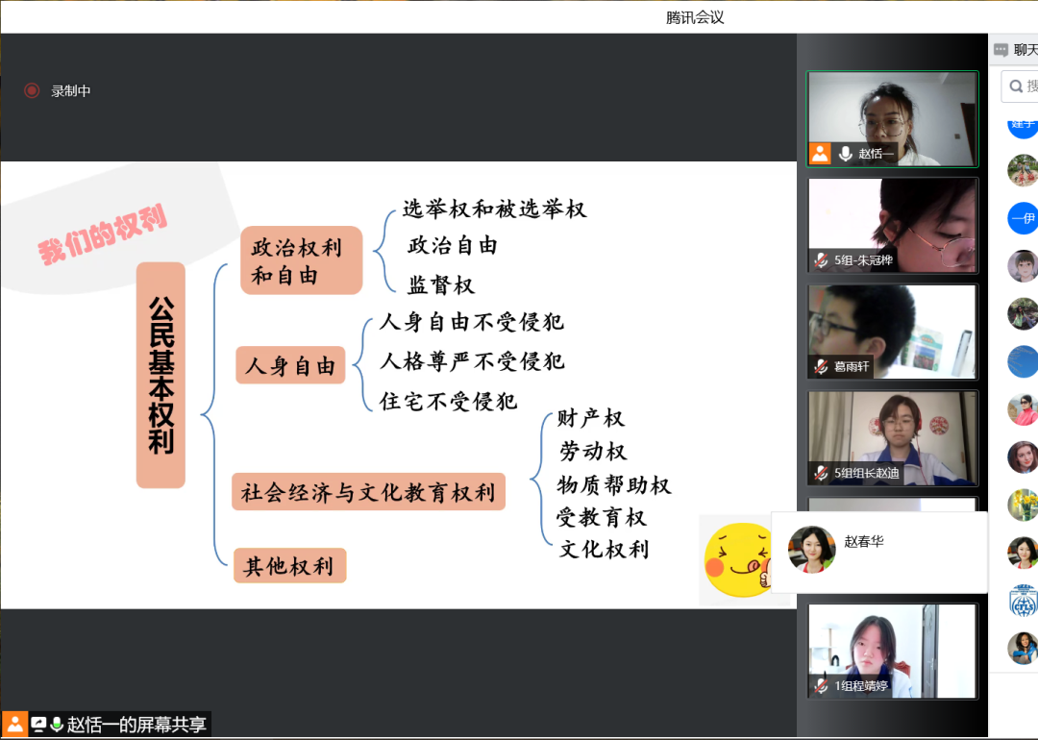Click the 政治权利和自由 box on the slide
Screen dimensions: 1038x740
pyautogui.click(x=301, y=260)
